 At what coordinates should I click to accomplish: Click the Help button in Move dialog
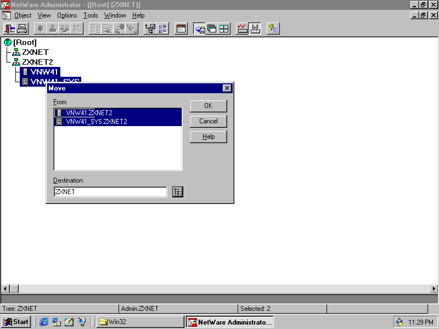pyautogui.click(x=209, y=137)
